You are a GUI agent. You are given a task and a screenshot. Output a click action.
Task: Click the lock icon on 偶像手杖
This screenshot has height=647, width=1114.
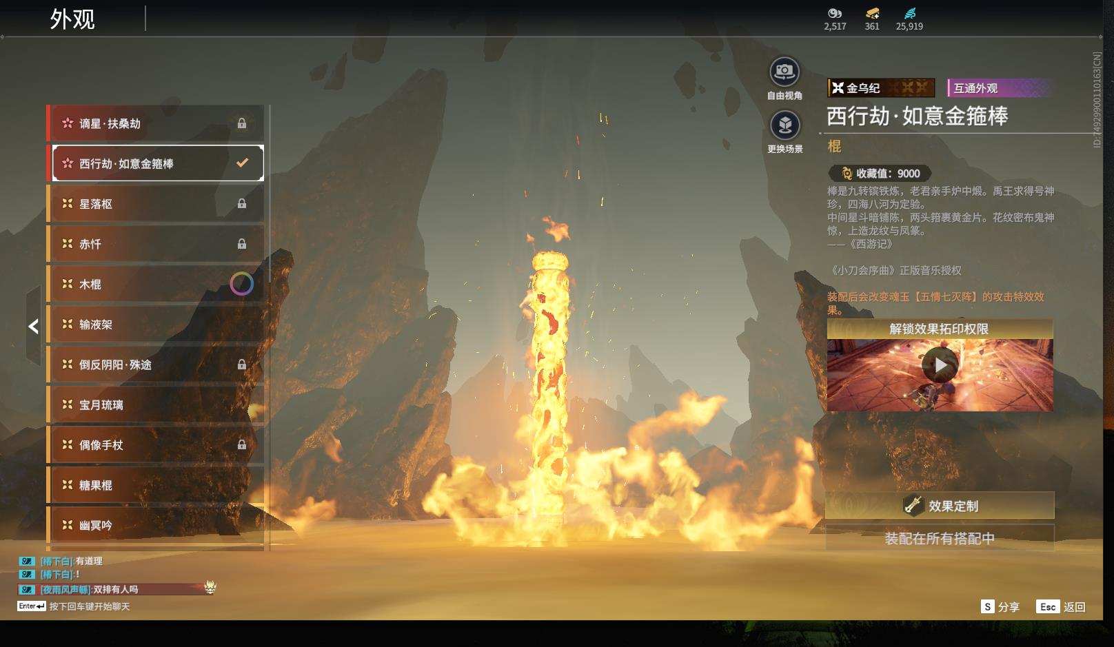pyautogui.click(x=242, y=444)
